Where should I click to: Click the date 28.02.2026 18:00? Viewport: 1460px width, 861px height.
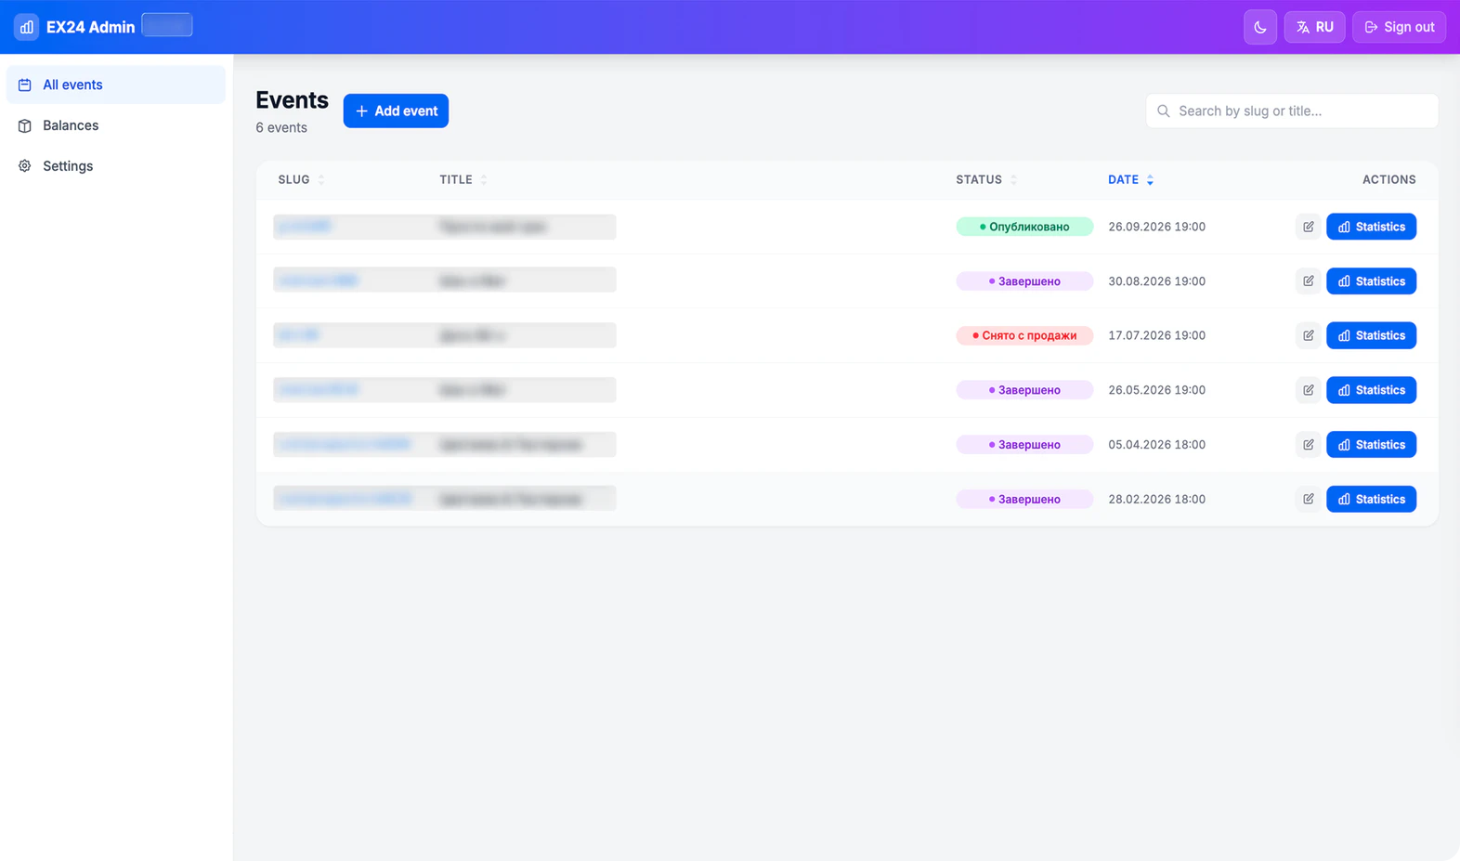1156,500
